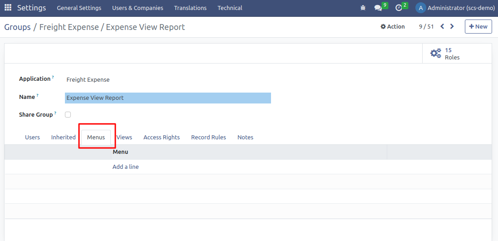
Task: Switch to the Access Rights tab
Action: pos(162,137)
